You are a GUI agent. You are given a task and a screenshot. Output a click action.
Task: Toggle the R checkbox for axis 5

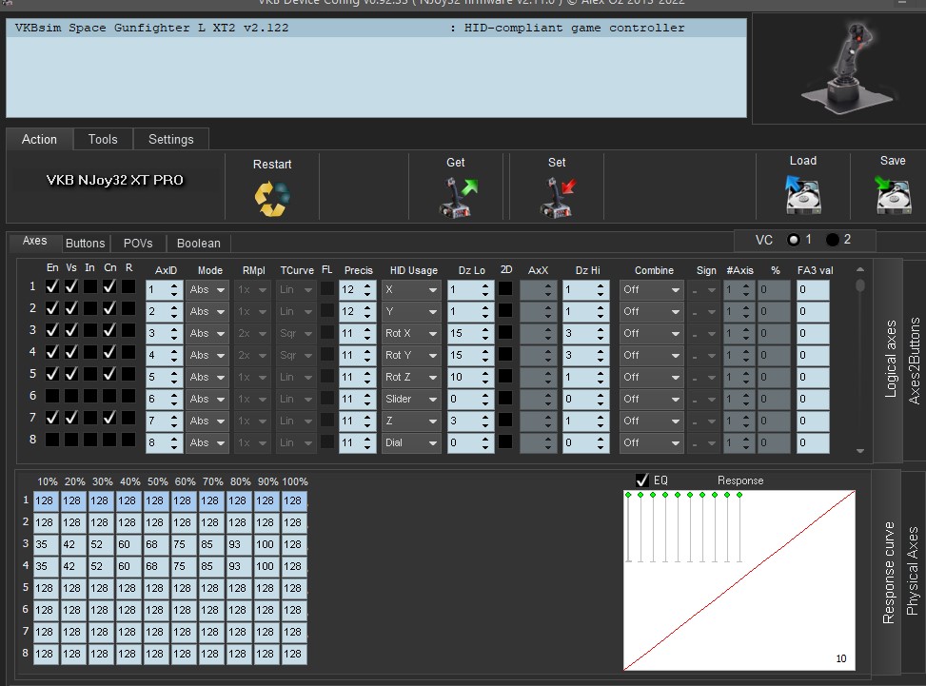click(128, 374)
